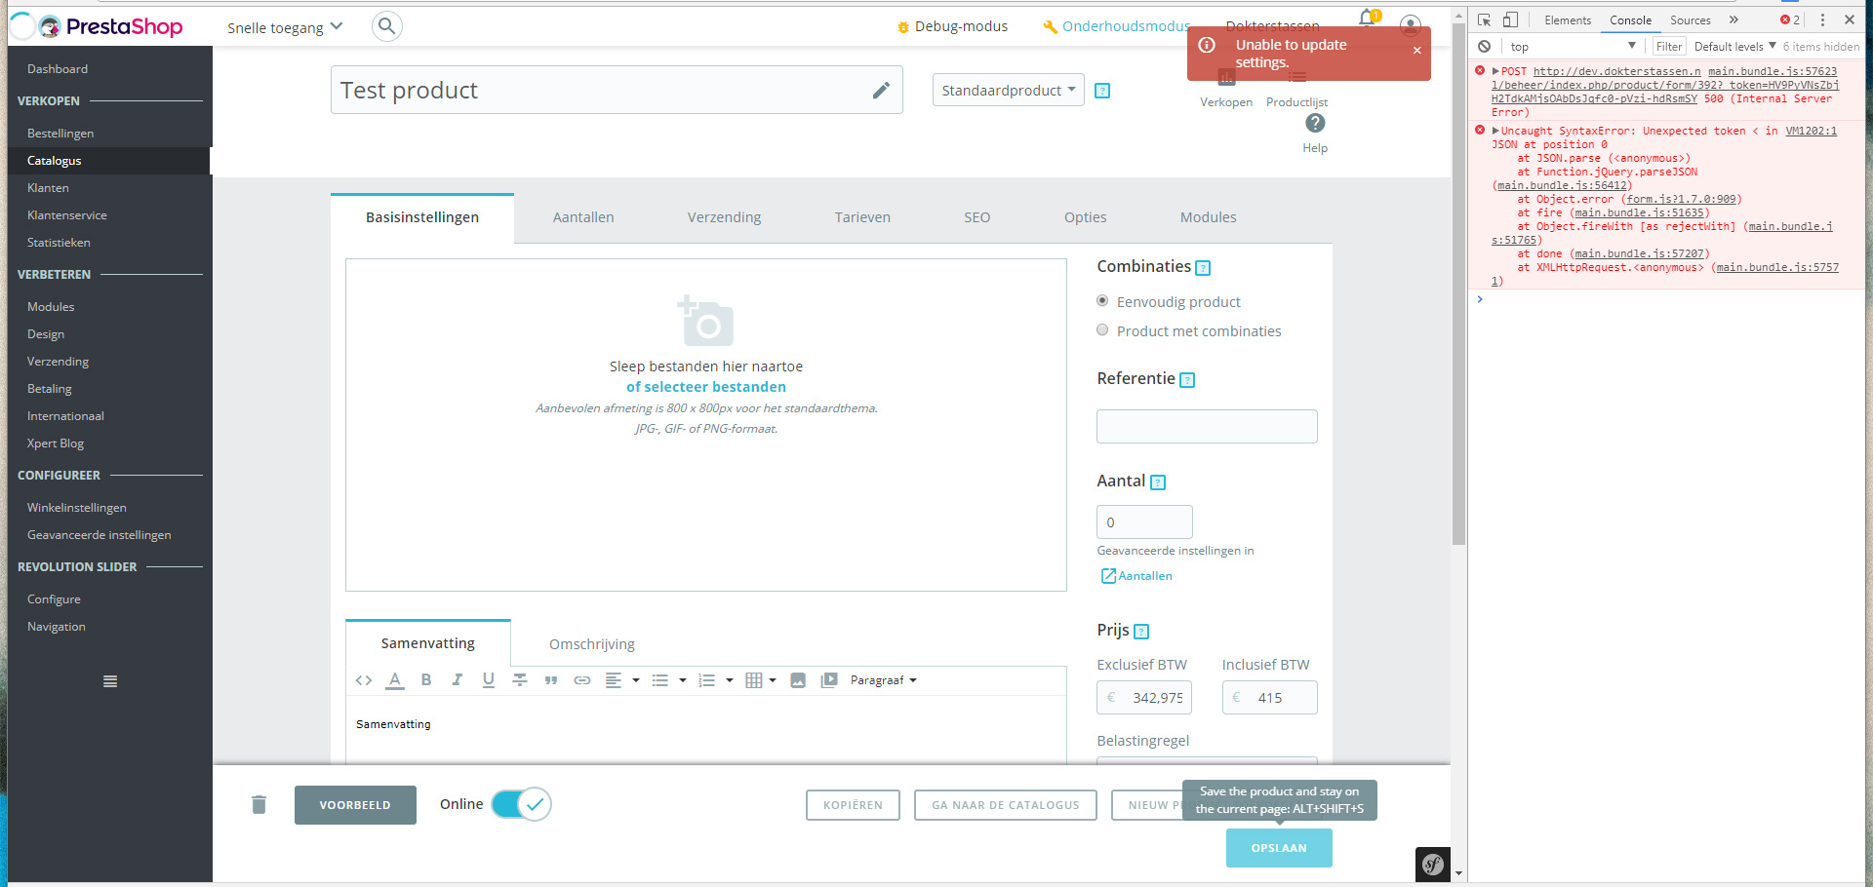
Task: Click GA NAAR DE CATALOGUS button
Action: pyautogui.click(x=1006, y=805)
